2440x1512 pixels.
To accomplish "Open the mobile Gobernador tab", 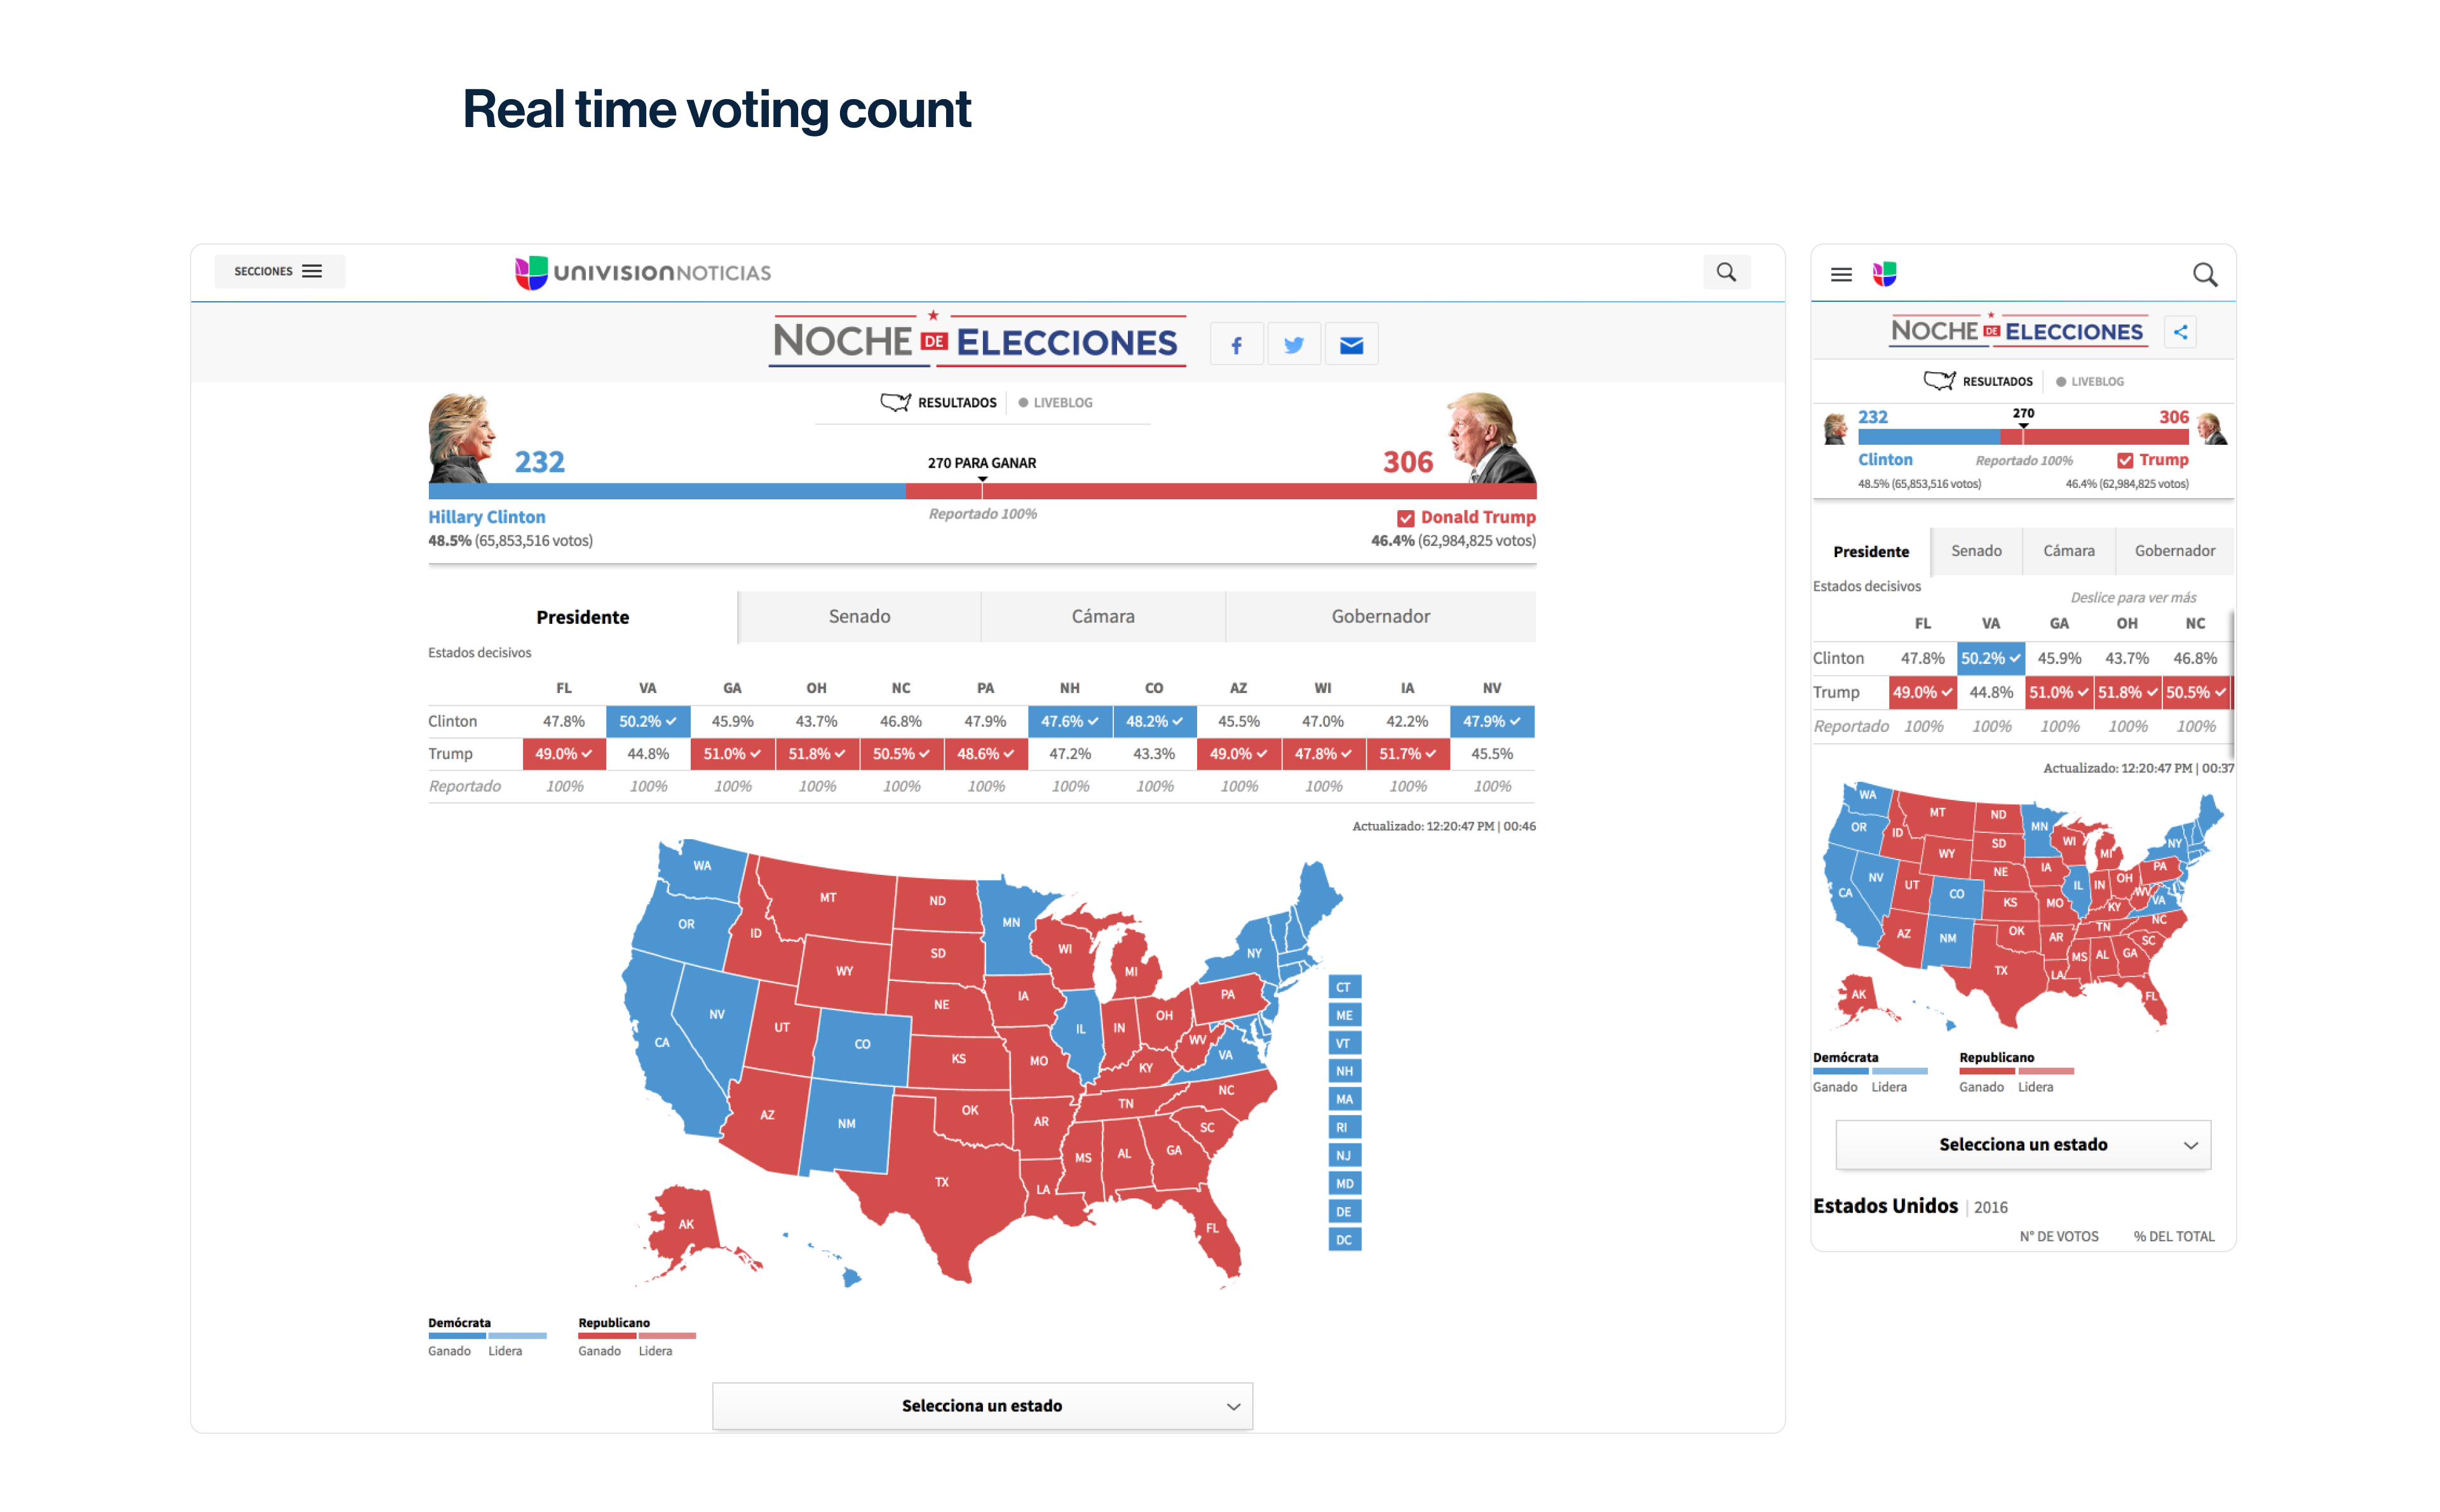I will (x=2174, y=551).
